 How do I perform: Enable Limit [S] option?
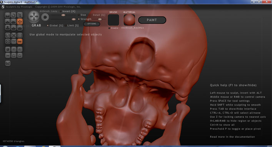click(x=72, y=25)
